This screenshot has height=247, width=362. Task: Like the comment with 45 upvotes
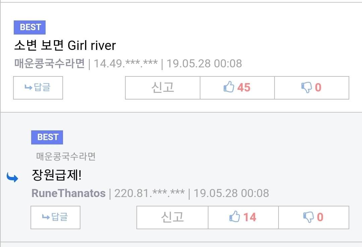[x=237, y=88]
